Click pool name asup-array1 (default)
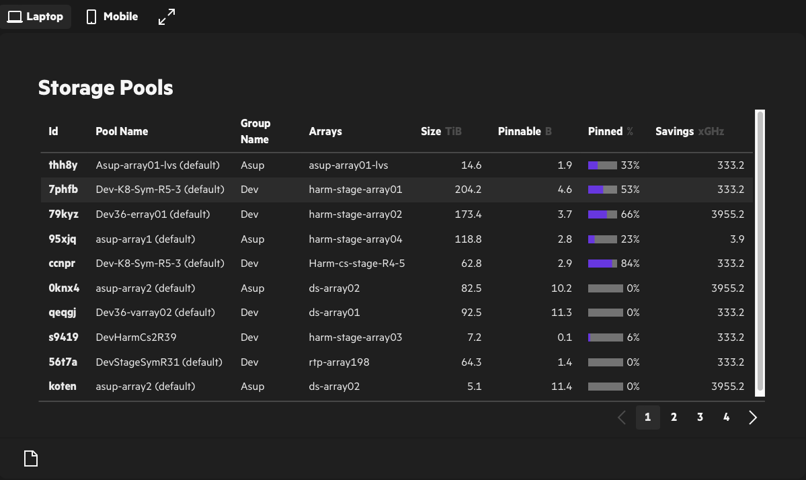 click(x=145, y=239)
